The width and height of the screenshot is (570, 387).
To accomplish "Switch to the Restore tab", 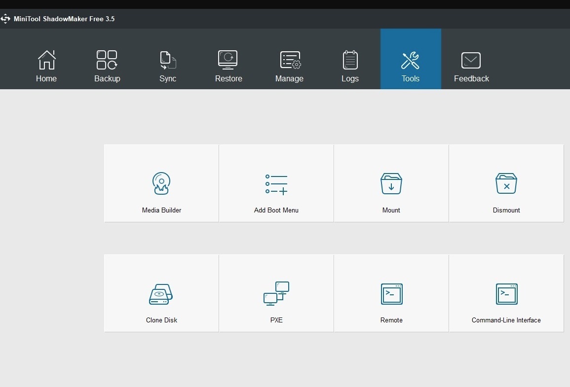I will [x=228, y=66].
